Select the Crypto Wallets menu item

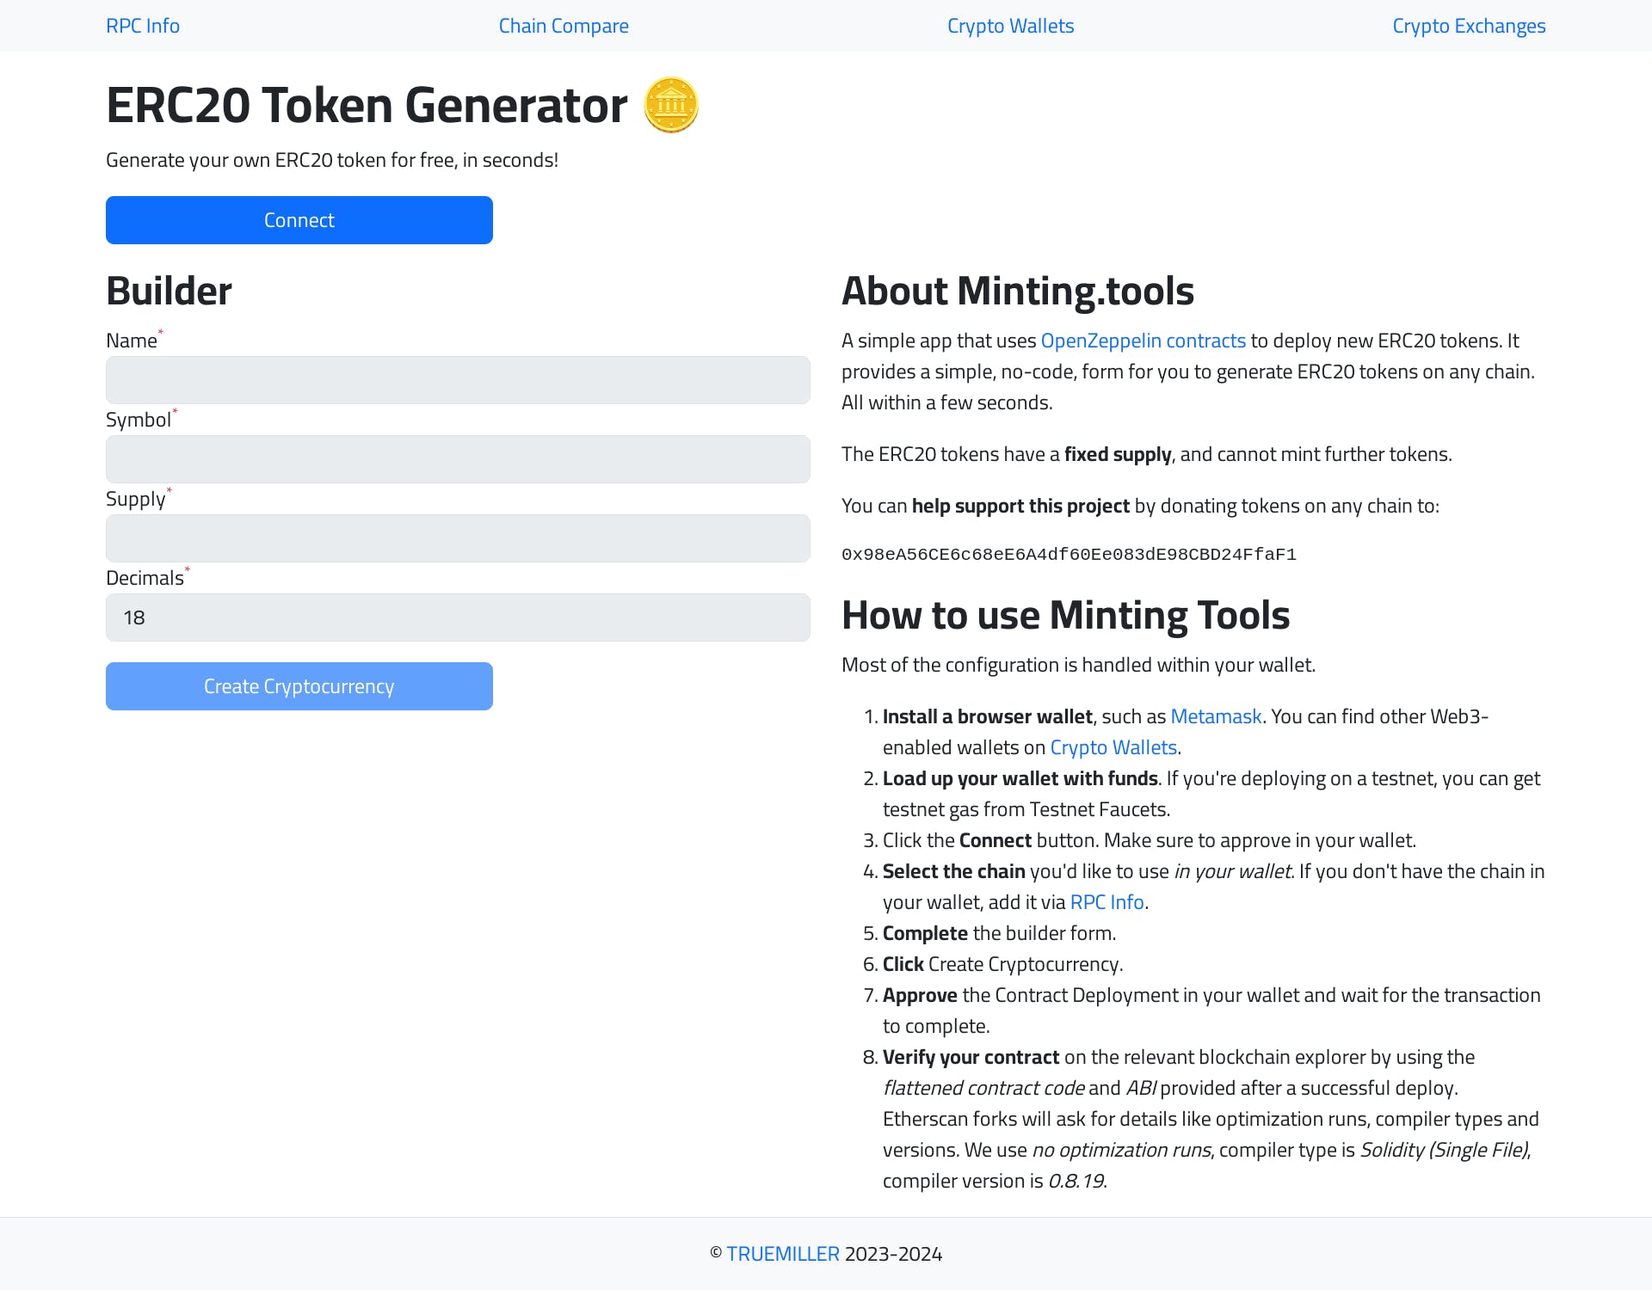pyautogui.click(x=1010, y=24)
